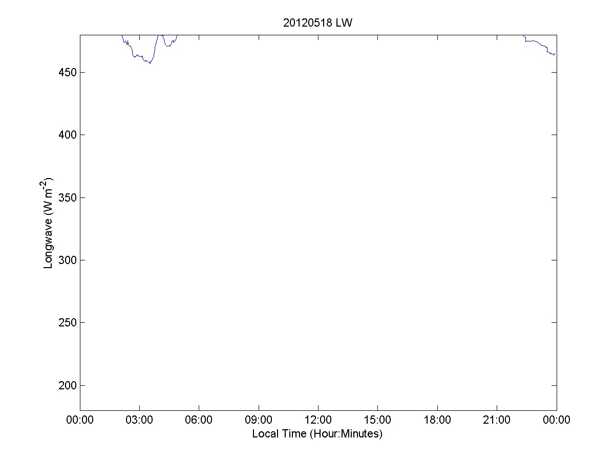Image resolution: width=615 pixels, height=461 pixels.
Task: Click the plot title 20120518 LW
Action: click(x=317, y=23)
